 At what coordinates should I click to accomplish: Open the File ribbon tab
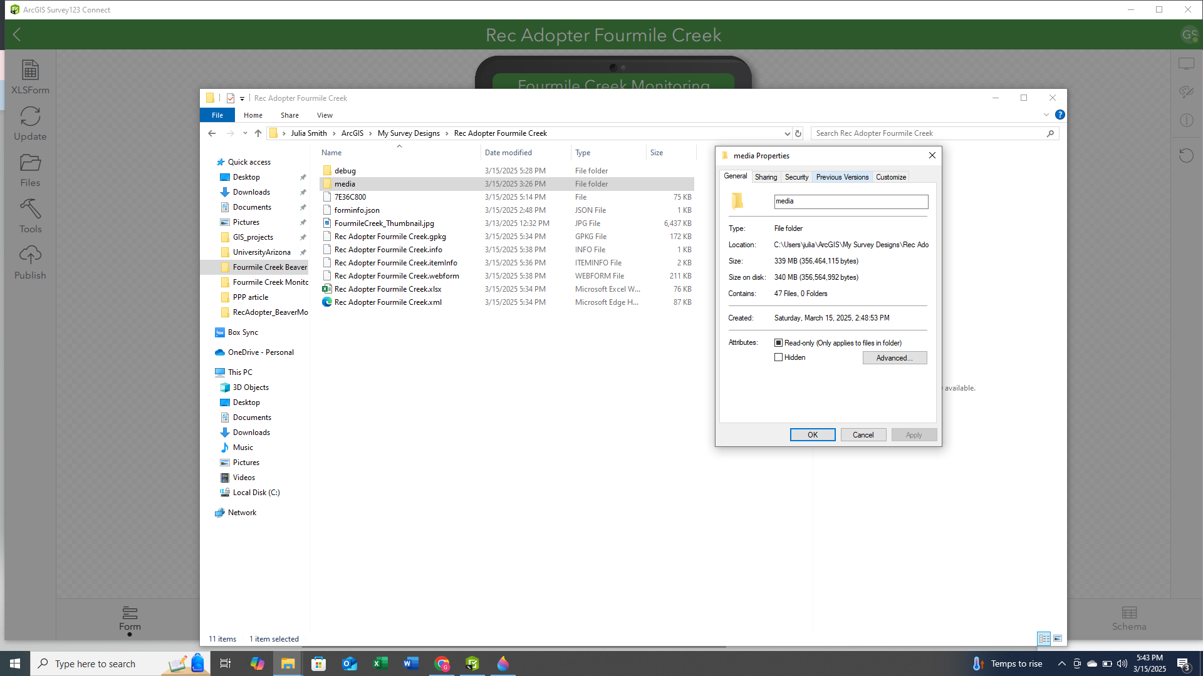[217, 115]
